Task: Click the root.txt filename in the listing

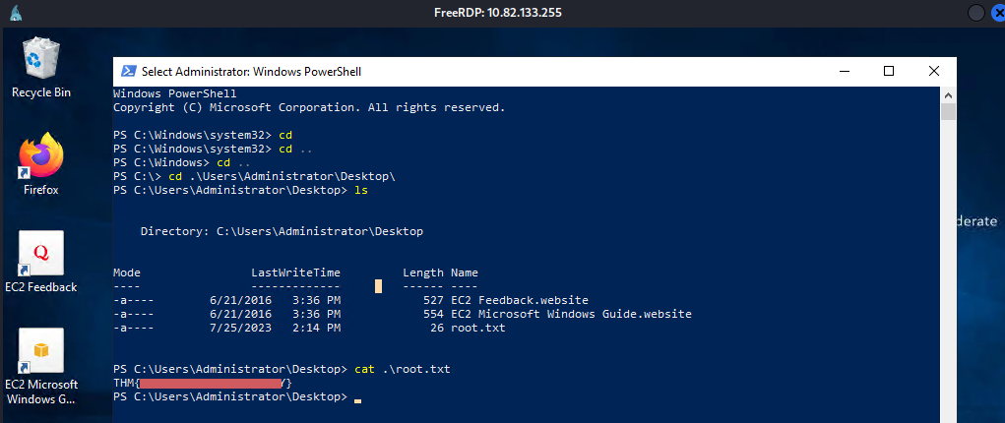Action: tap(477, 328)
